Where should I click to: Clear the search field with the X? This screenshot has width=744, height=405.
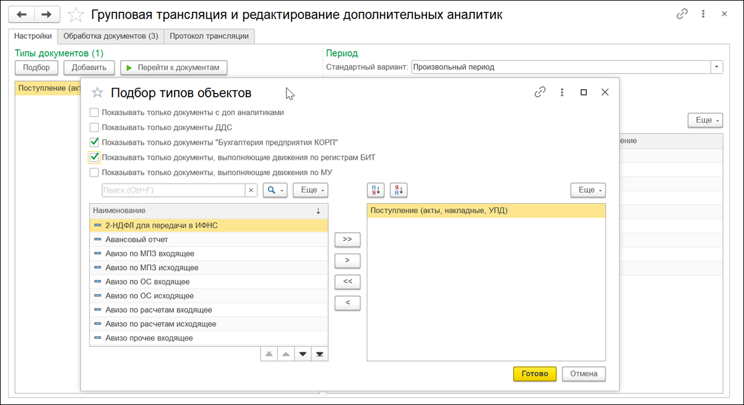click(x=251, y=190)
